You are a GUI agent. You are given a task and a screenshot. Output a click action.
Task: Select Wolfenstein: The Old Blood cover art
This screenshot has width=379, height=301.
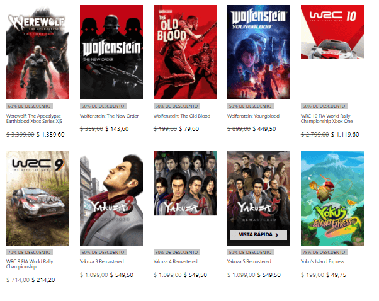tap(185, 52)
